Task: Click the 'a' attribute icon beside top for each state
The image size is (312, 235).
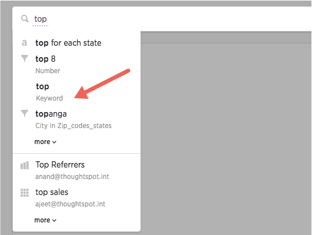Action: point(24,43)
